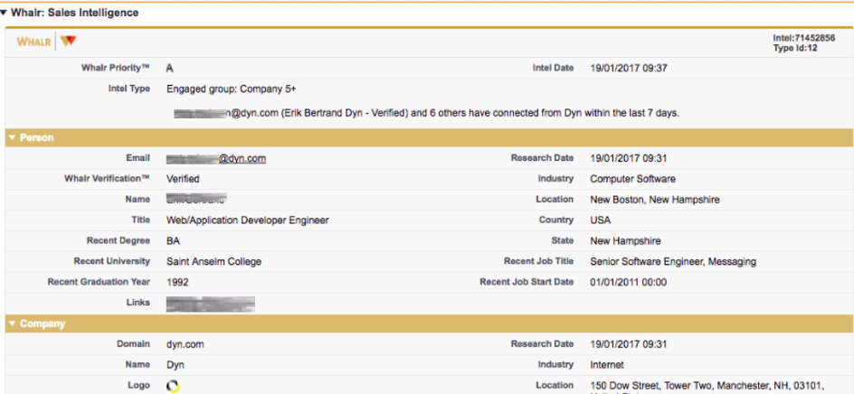854x394 pixels.
Task: Click the State value New Hampshire
Action: (x=625, y=241)
